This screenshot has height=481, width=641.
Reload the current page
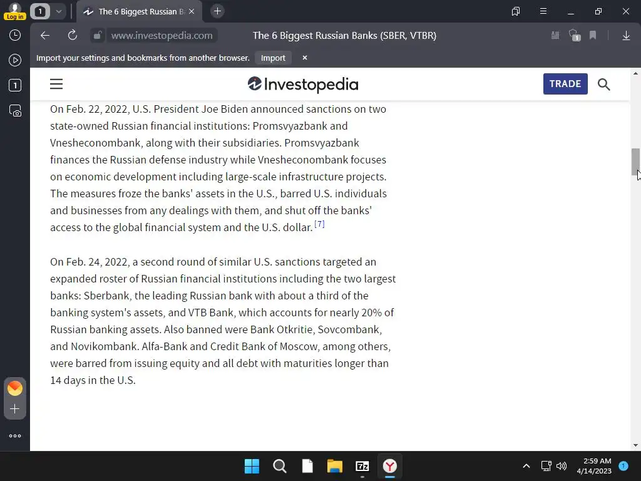point(73,36)
